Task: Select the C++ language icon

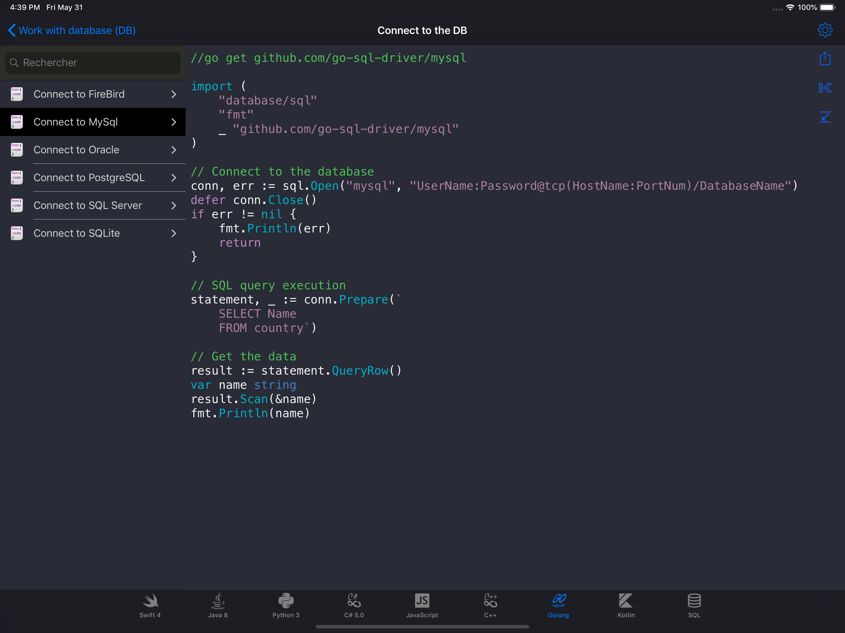Action: pos(490,605)
